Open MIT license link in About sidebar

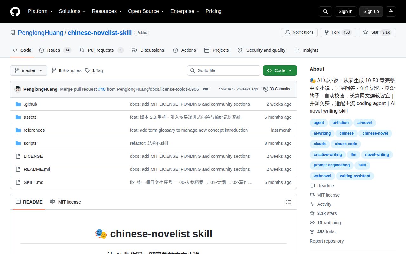click(325, 195)
